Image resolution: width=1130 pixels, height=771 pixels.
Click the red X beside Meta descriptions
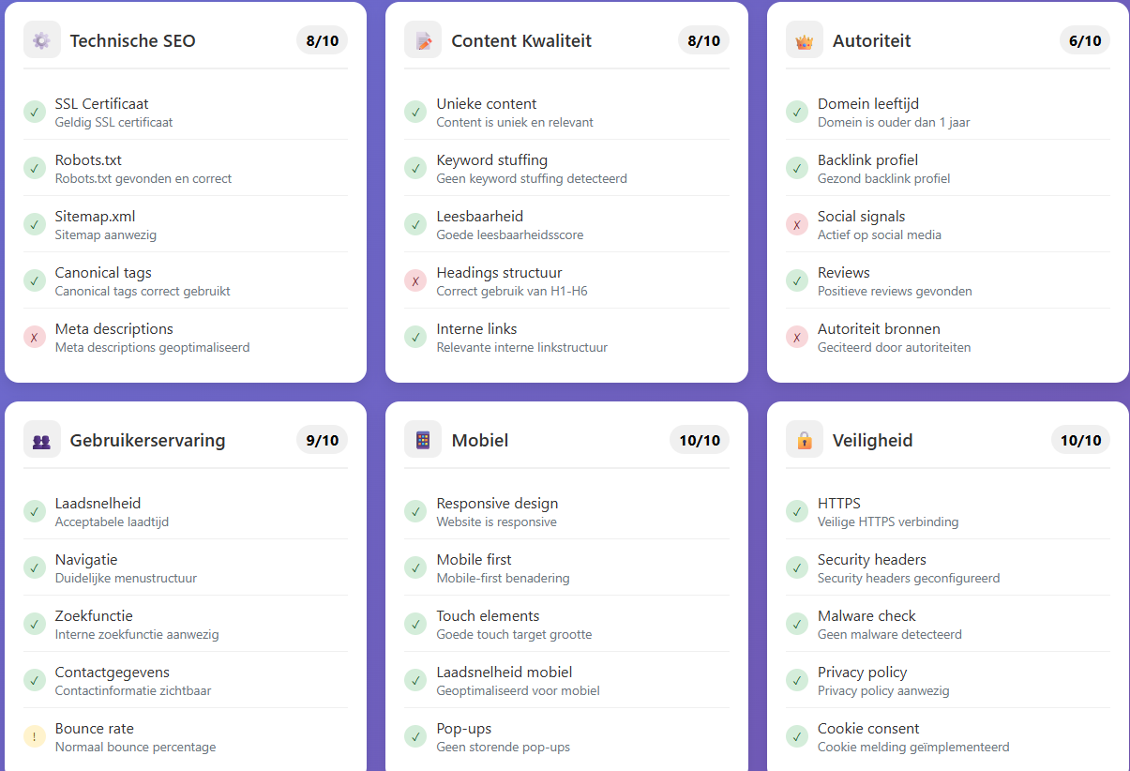pyautogui.click(x=35, y=338)
